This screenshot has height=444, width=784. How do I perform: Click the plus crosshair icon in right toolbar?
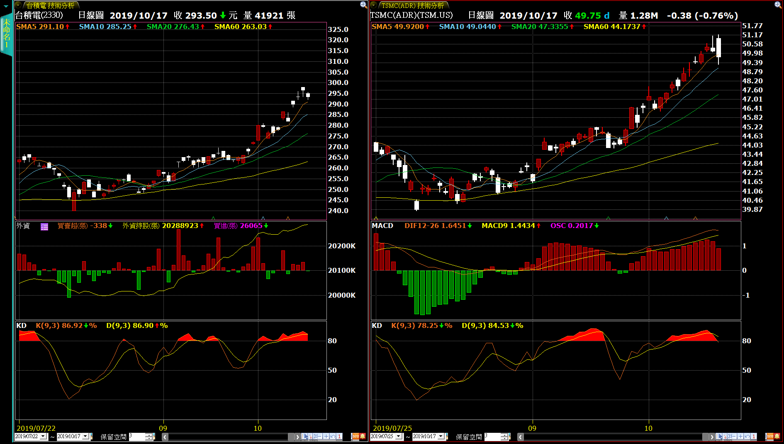pyautogui.click(x=740, y=436)
